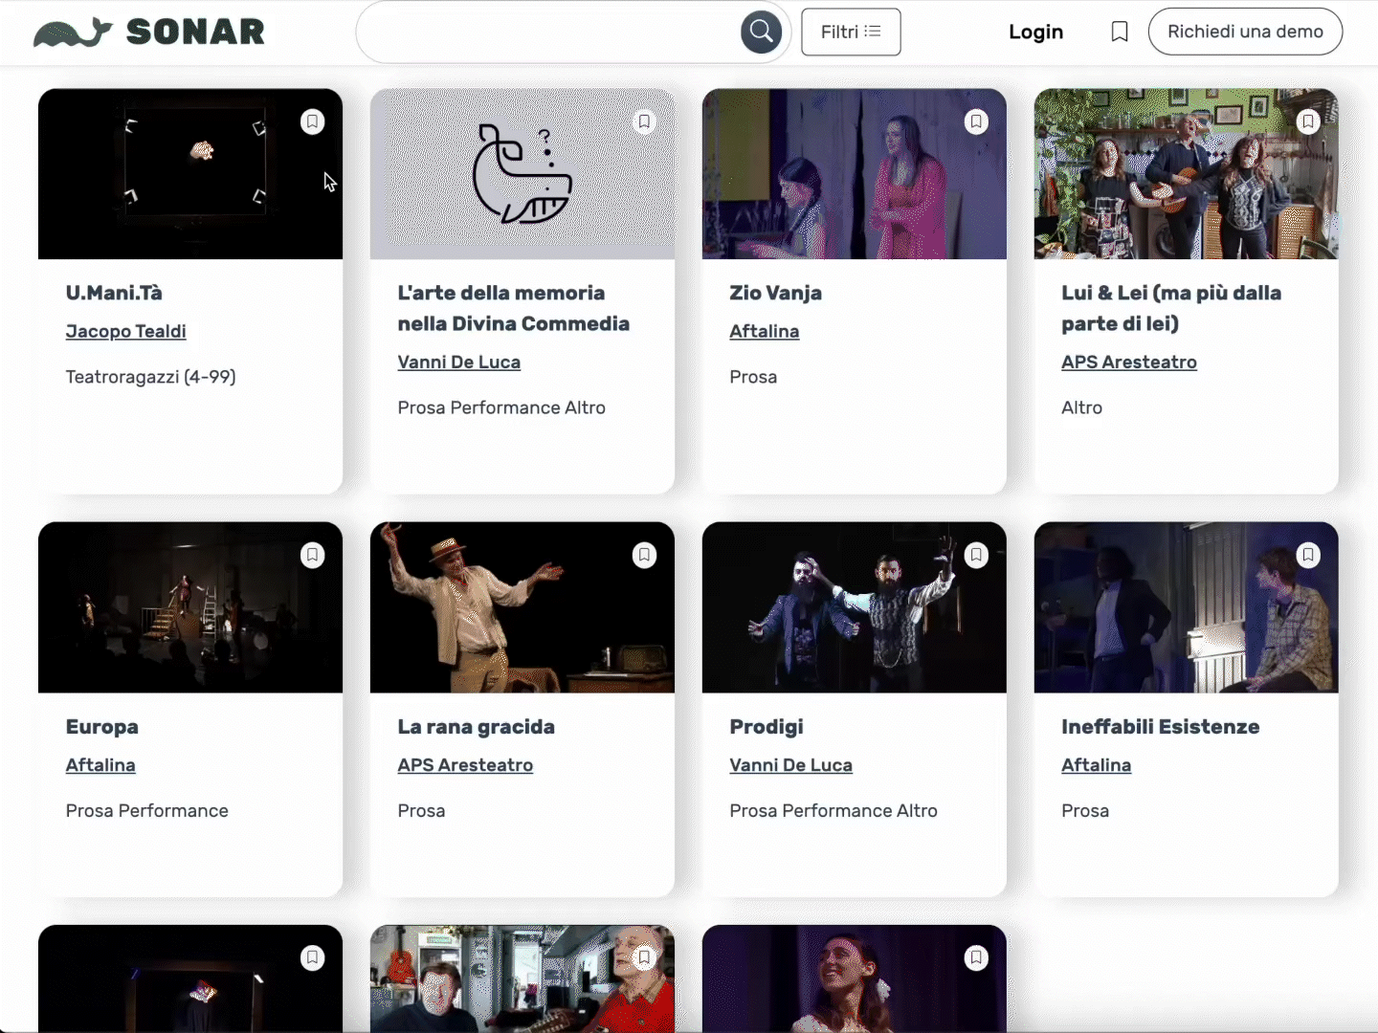Bookmark the Europa card

312,555
